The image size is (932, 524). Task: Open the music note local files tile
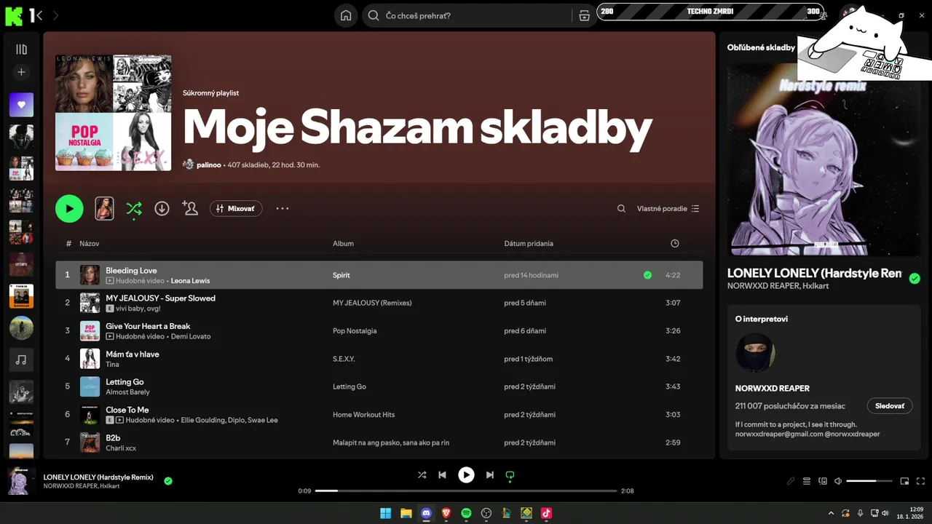[21, 360]
